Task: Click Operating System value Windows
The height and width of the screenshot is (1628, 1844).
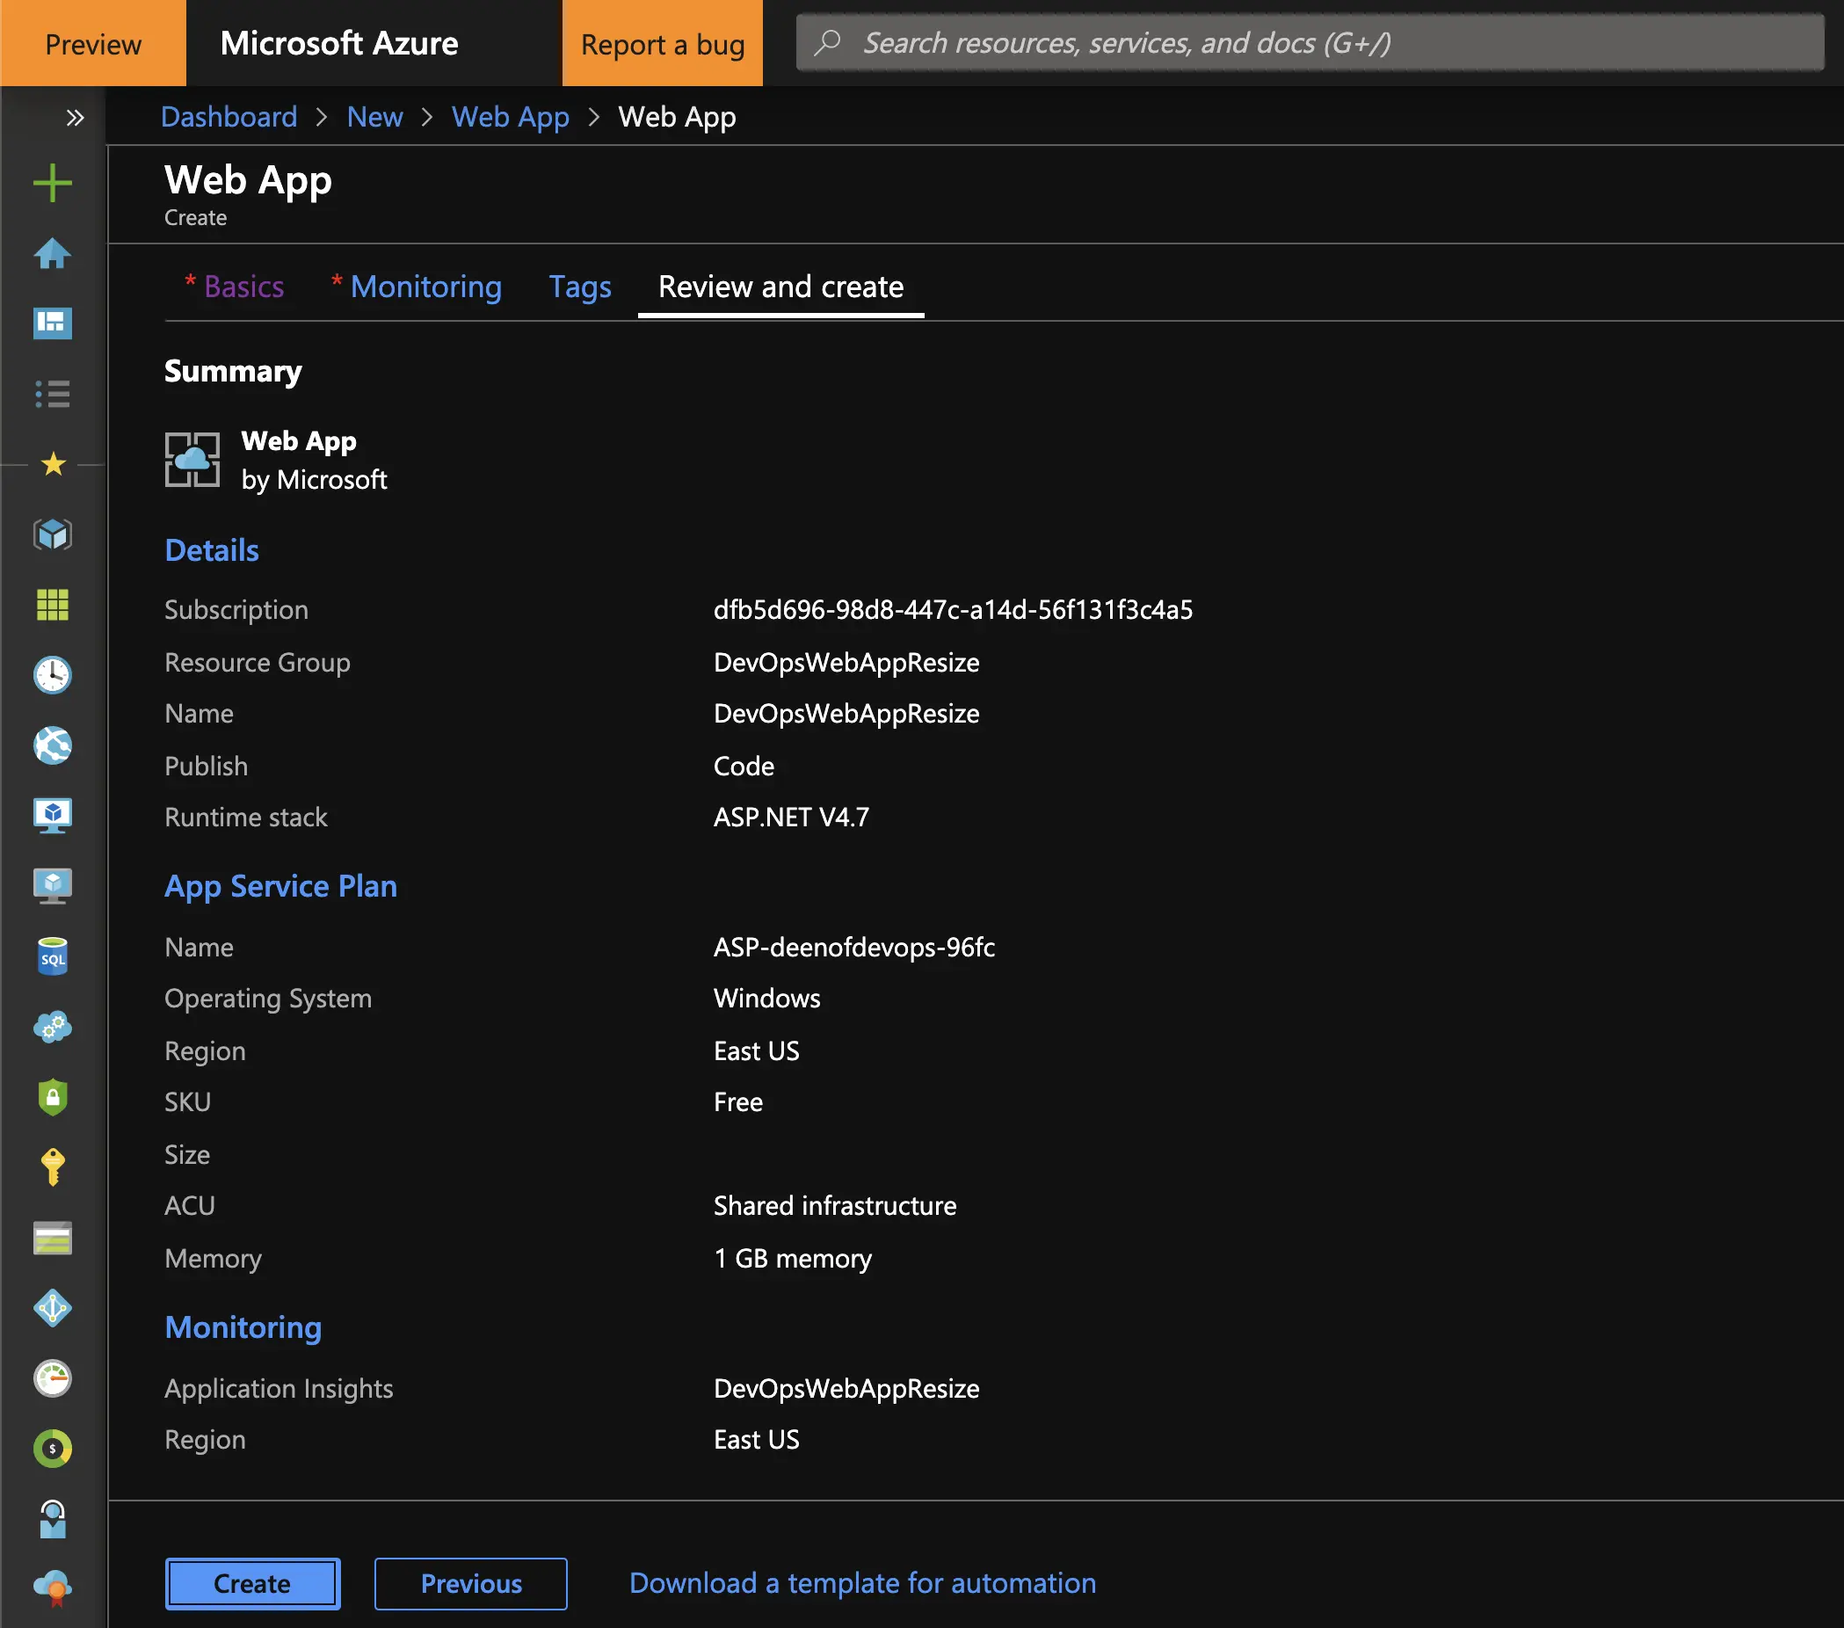Action: click(766, 999)
